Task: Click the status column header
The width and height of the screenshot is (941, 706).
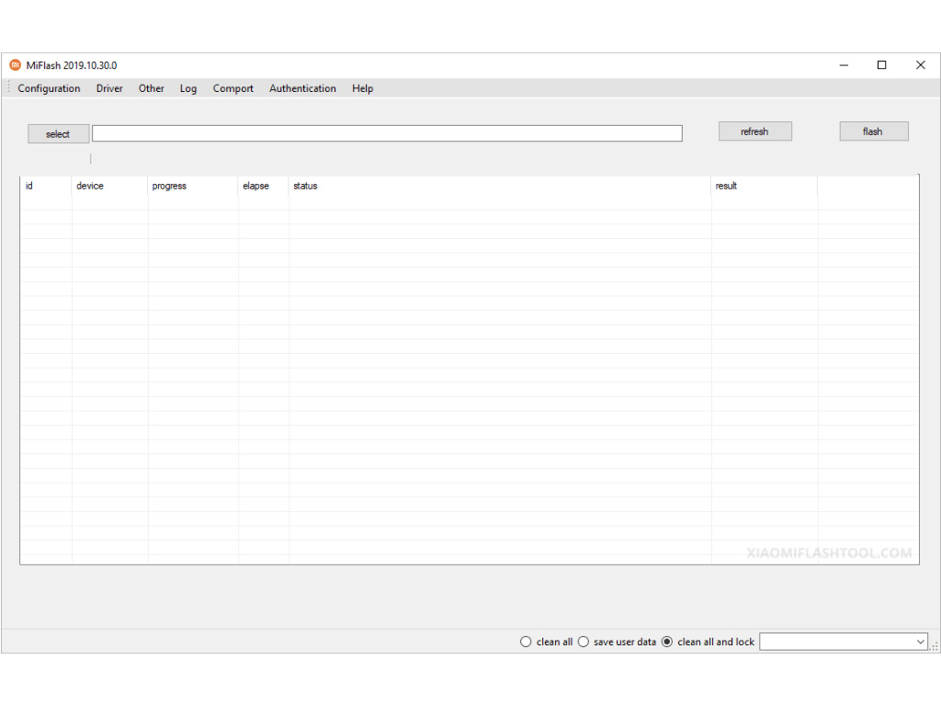Action: coord(305,187)
